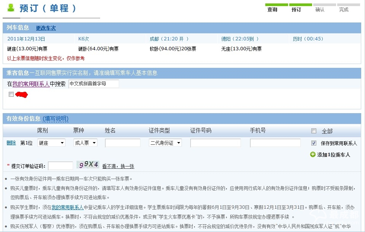Screen dimensions: 365x232
Task: Click 添加1位乘车人 link text
Action: click(333, 155)
